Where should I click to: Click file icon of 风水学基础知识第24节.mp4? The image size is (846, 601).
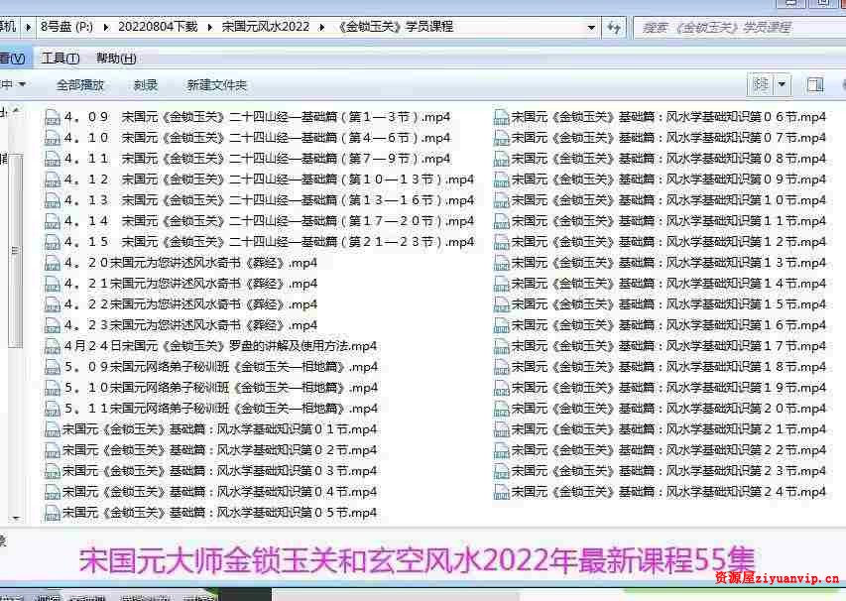501,492
